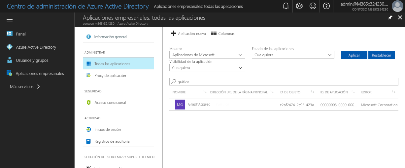Click the Columnas button label
The width and height of the screenshot is (405, 168).
[226, 34]
